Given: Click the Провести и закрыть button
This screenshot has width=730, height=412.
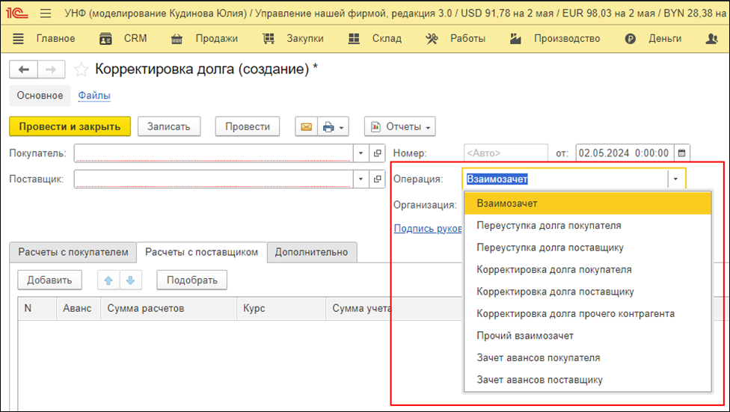Looking at the screenshot, I should point(70,127).
